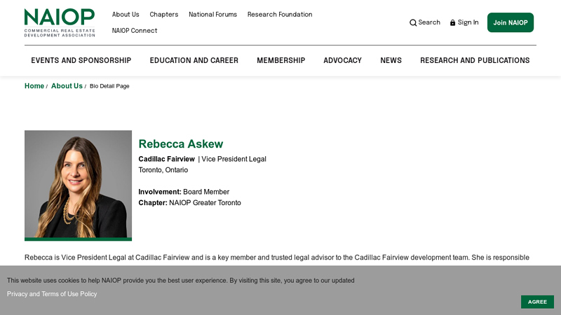The width and height of the screenshot is (561, 315).
Task: Open Education and Career menu
Action: point(194,60)
